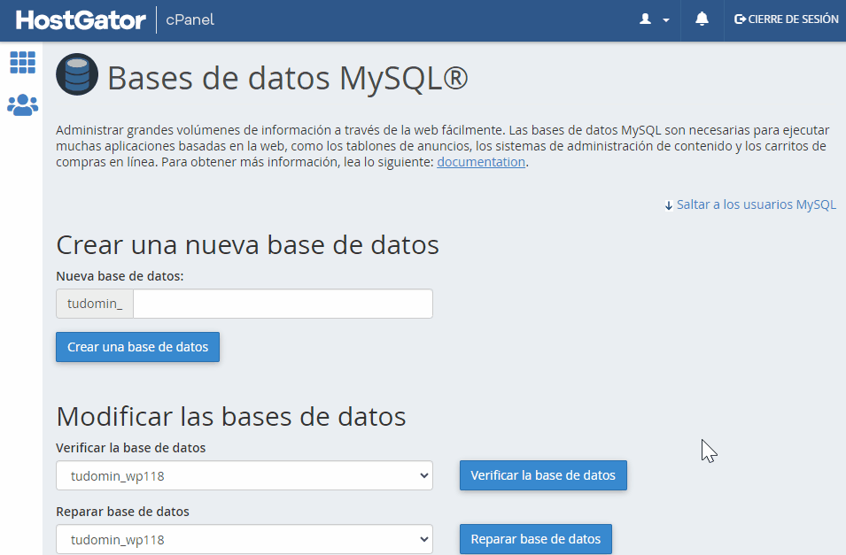846x555 pixels.
Task: Click Crear una nueva base de datos heading
Action: tap(248, 245)
